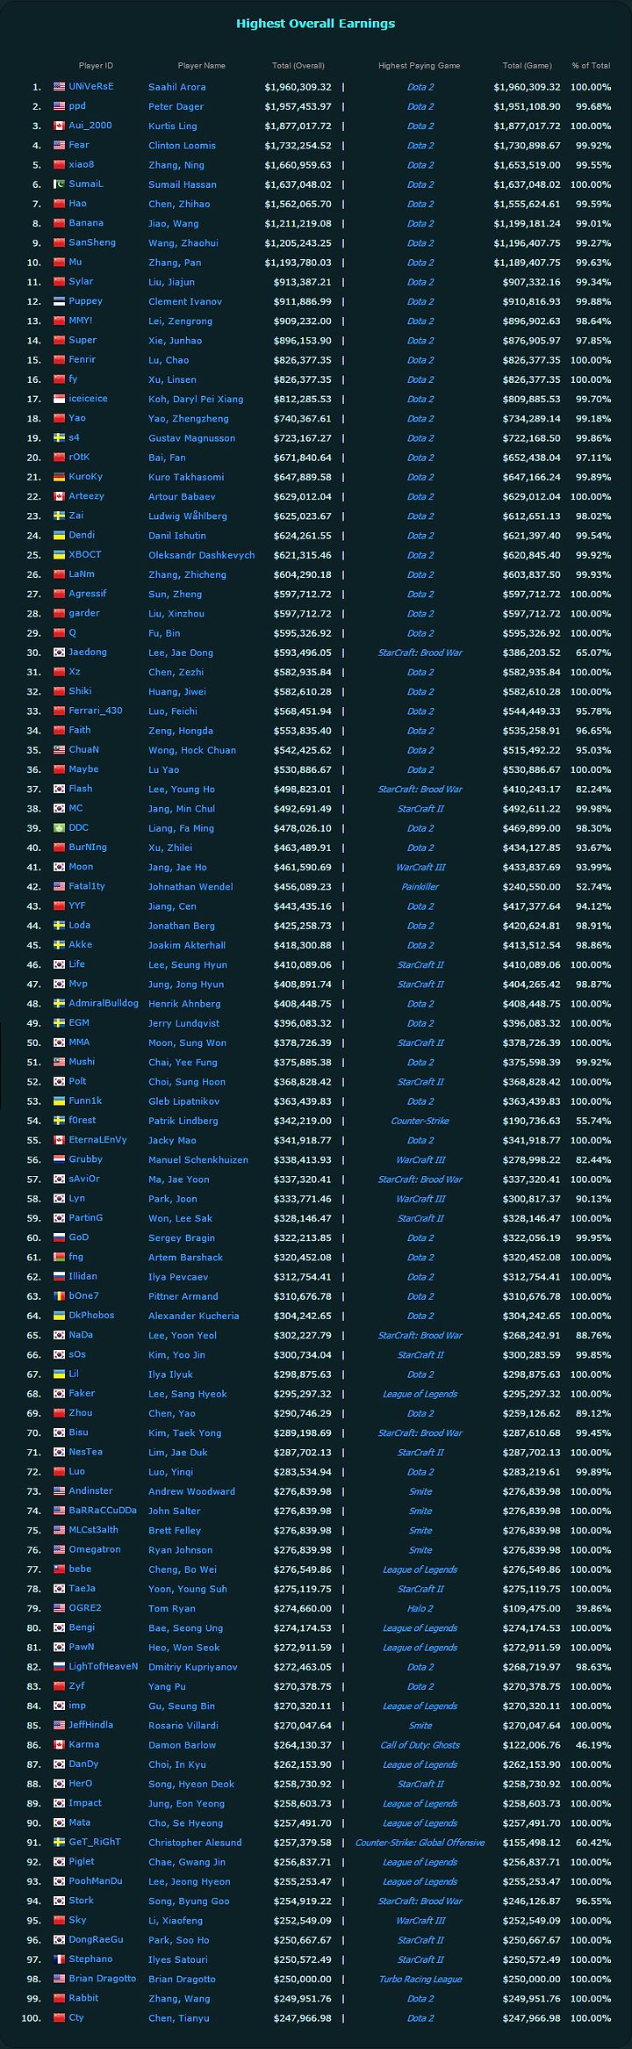Click the % of Total column header

591,66
